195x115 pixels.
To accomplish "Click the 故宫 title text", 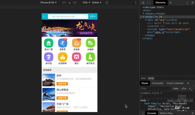I will coord(59,75).
